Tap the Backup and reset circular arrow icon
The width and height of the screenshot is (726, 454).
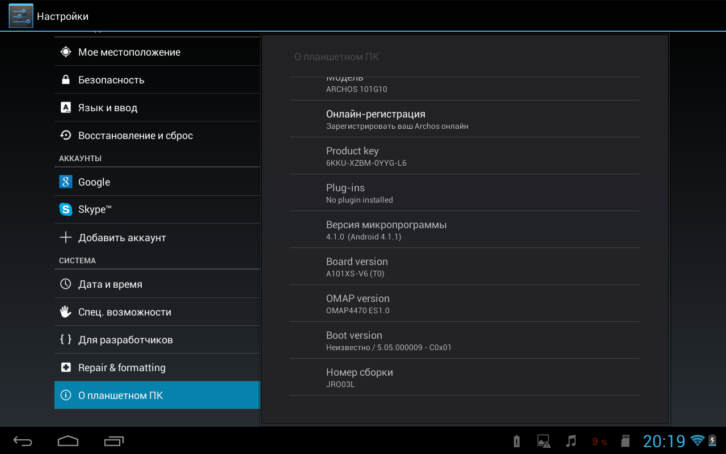(66, 135)
